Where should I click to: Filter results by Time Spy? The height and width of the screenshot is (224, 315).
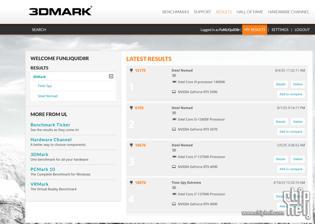(x=45, y=86)
